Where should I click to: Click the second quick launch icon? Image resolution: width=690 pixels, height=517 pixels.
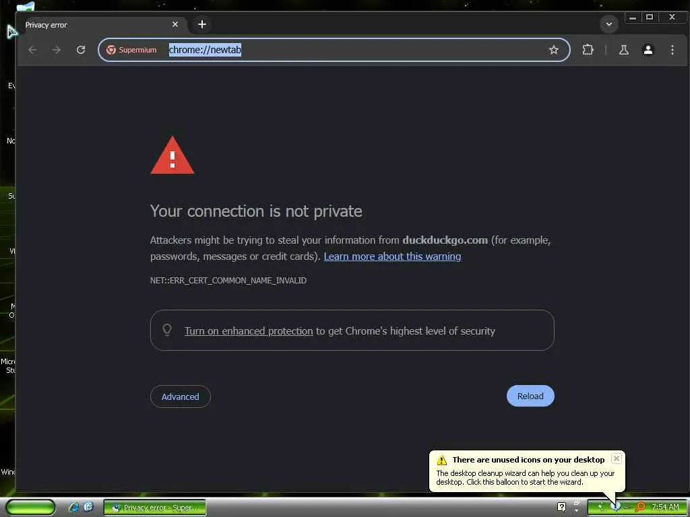(89, 507)
